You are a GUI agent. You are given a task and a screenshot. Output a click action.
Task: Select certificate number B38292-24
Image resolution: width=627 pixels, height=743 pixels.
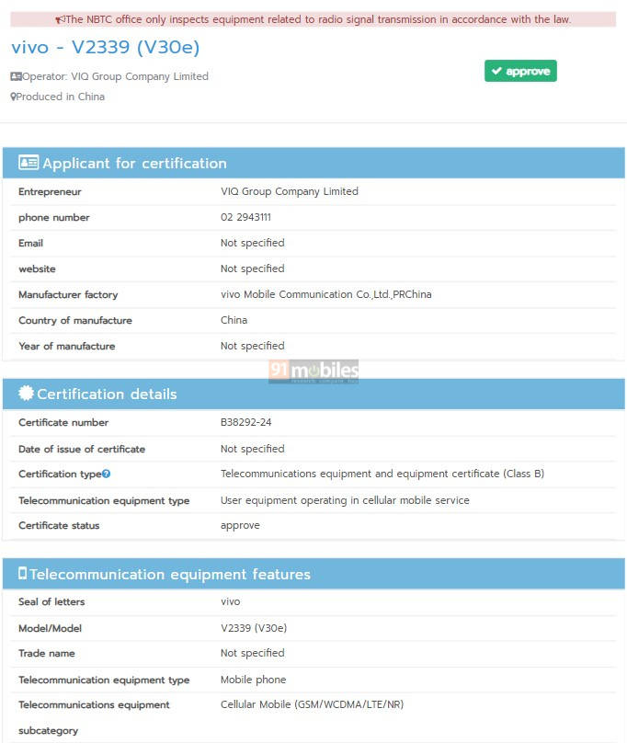(x=245, y=422)
